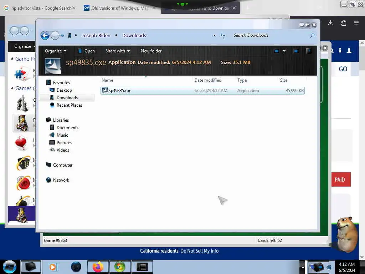Screen dimensions: 365x274
Task: Refresh the Downloads folder view
Action: click(223, 35)
